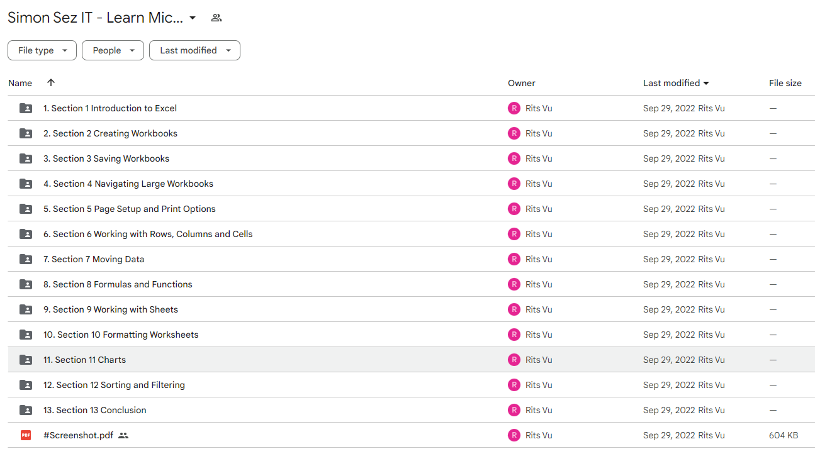Open "9. Section 9 Working with Sheets"
The width and height of the screenshot is (815, 466).
coord(111,309)
